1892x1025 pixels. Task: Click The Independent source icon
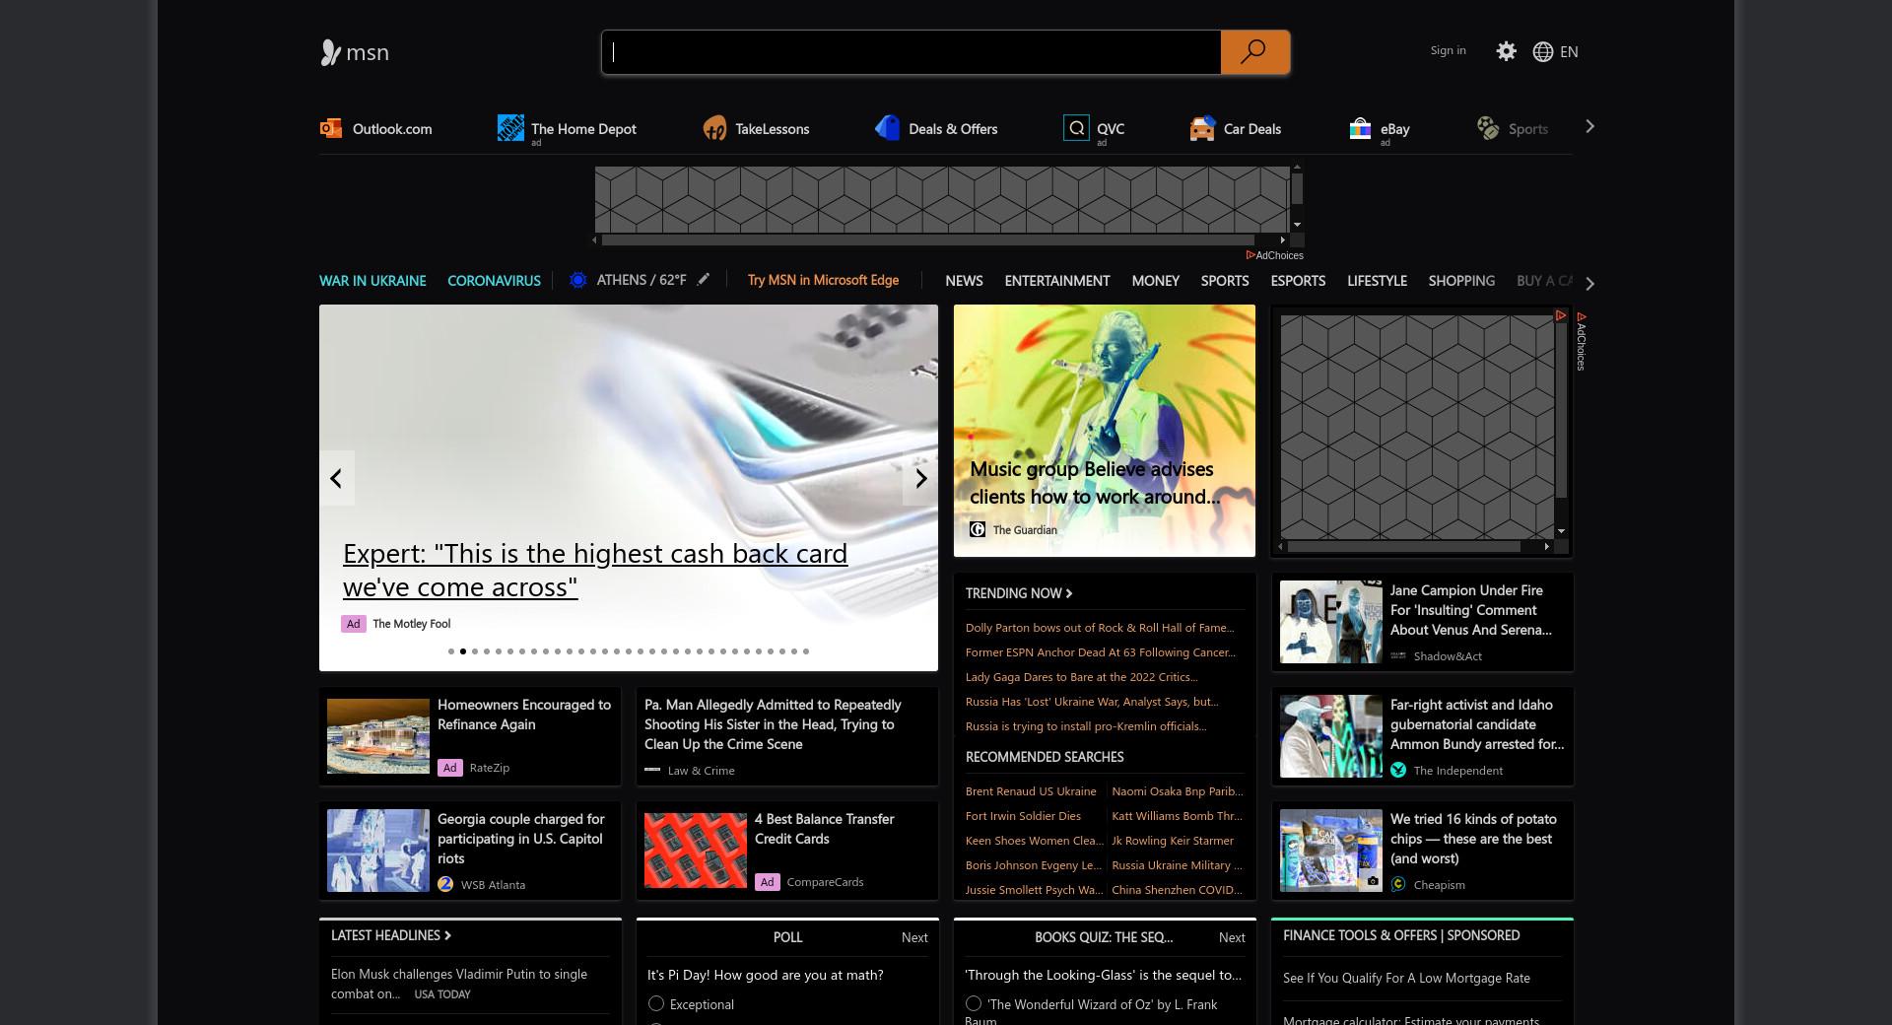point(1398,770)
